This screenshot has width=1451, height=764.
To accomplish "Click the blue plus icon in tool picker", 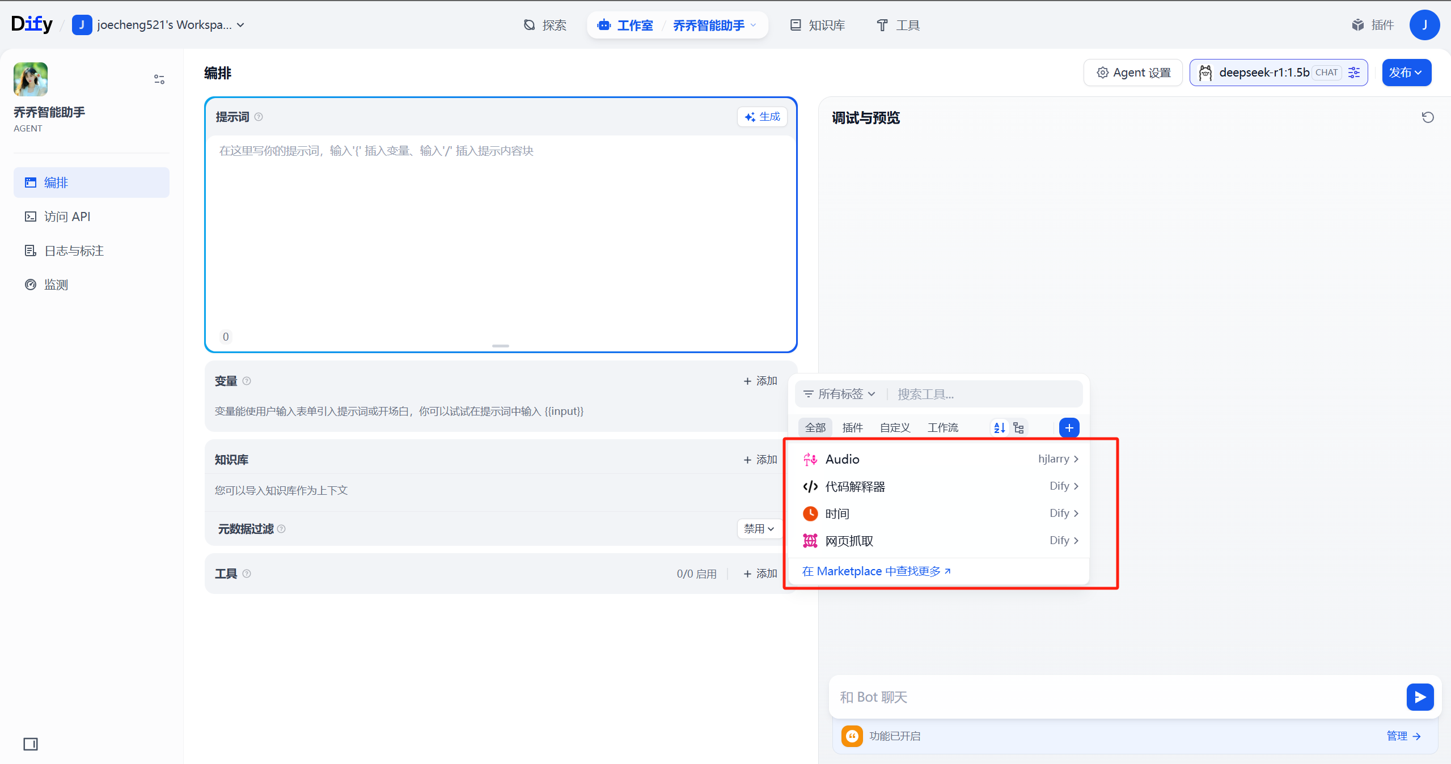I will point(1069,428).
